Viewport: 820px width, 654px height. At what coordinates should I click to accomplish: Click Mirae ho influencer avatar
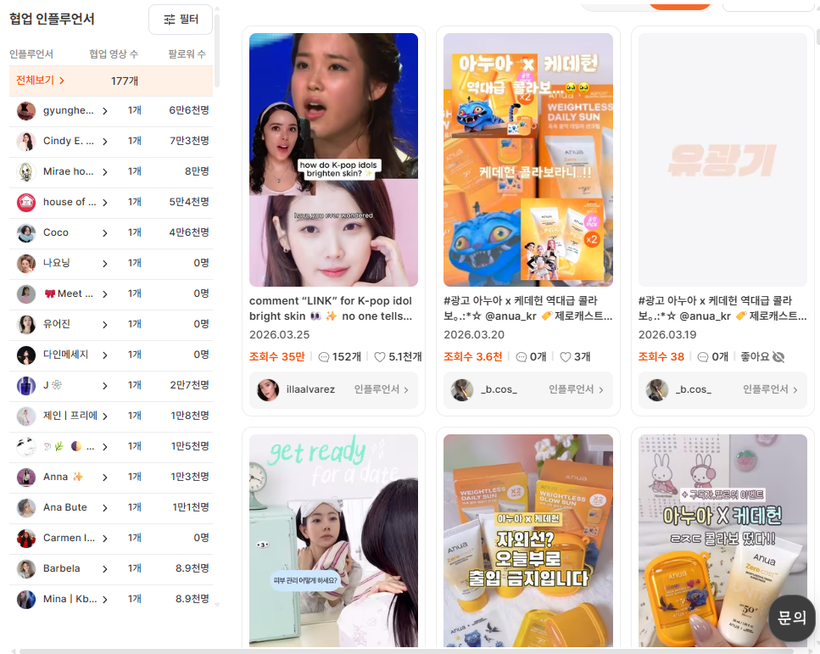[x=26, y=171]
